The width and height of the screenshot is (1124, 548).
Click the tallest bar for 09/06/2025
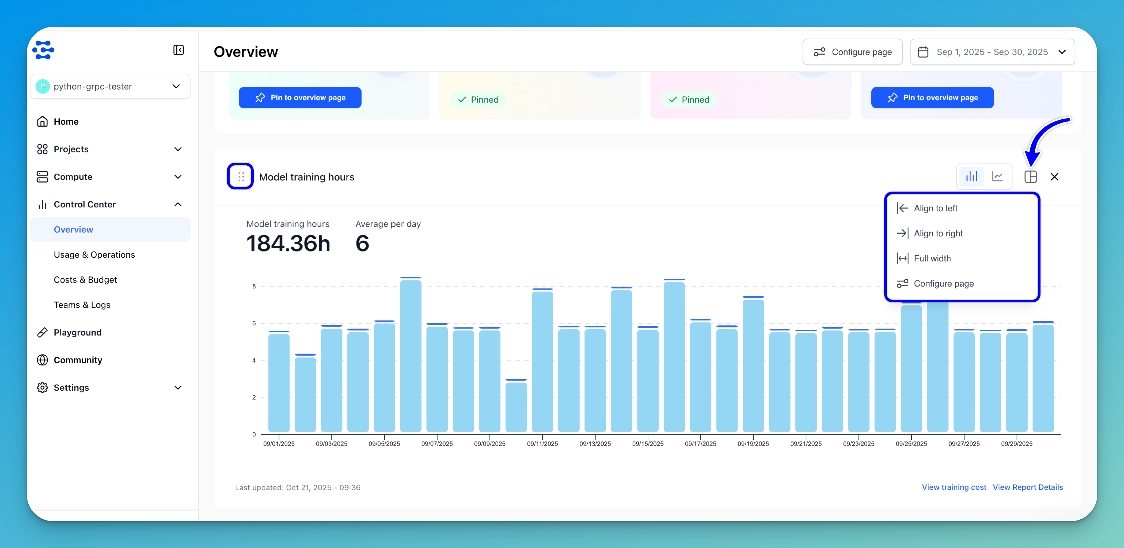point(411,356)
